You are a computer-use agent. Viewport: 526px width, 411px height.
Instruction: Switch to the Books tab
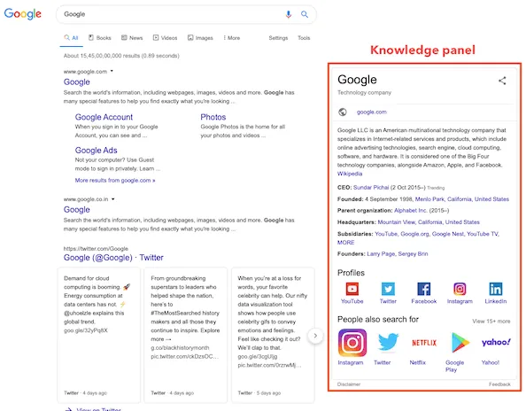[100, 38]
